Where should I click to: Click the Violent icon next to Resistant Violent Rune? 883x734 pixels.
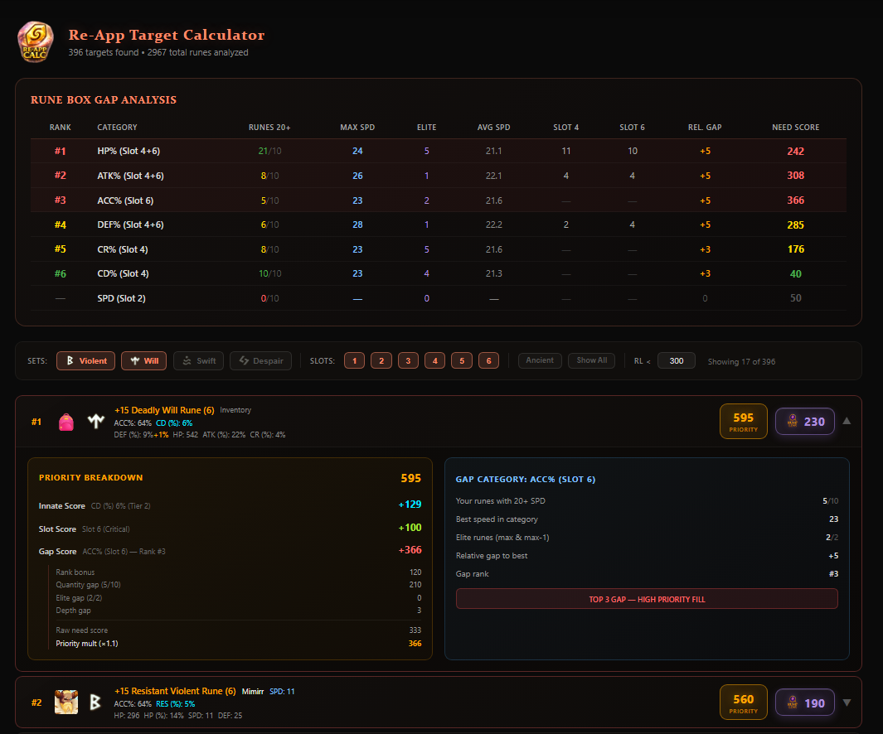point(95,702)
